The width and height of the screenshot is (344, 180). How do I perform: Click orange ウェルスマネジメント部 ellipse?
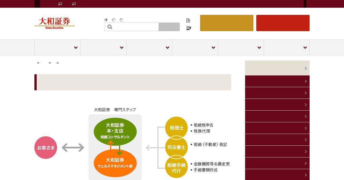click(115, 163)
